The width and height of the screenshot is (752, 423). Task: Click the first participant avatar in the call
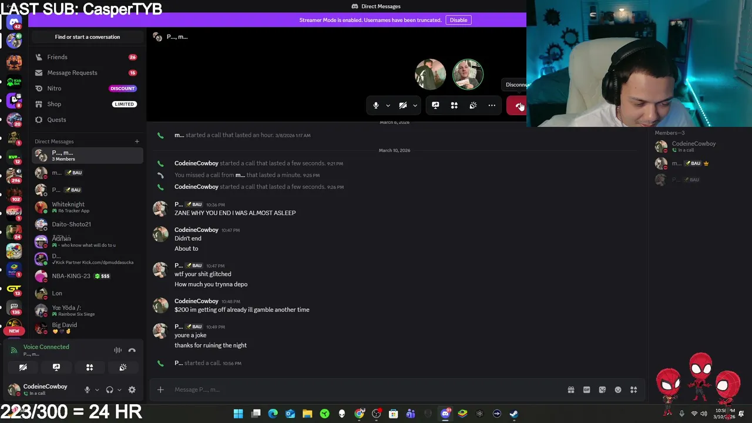[x=431, y=74]
